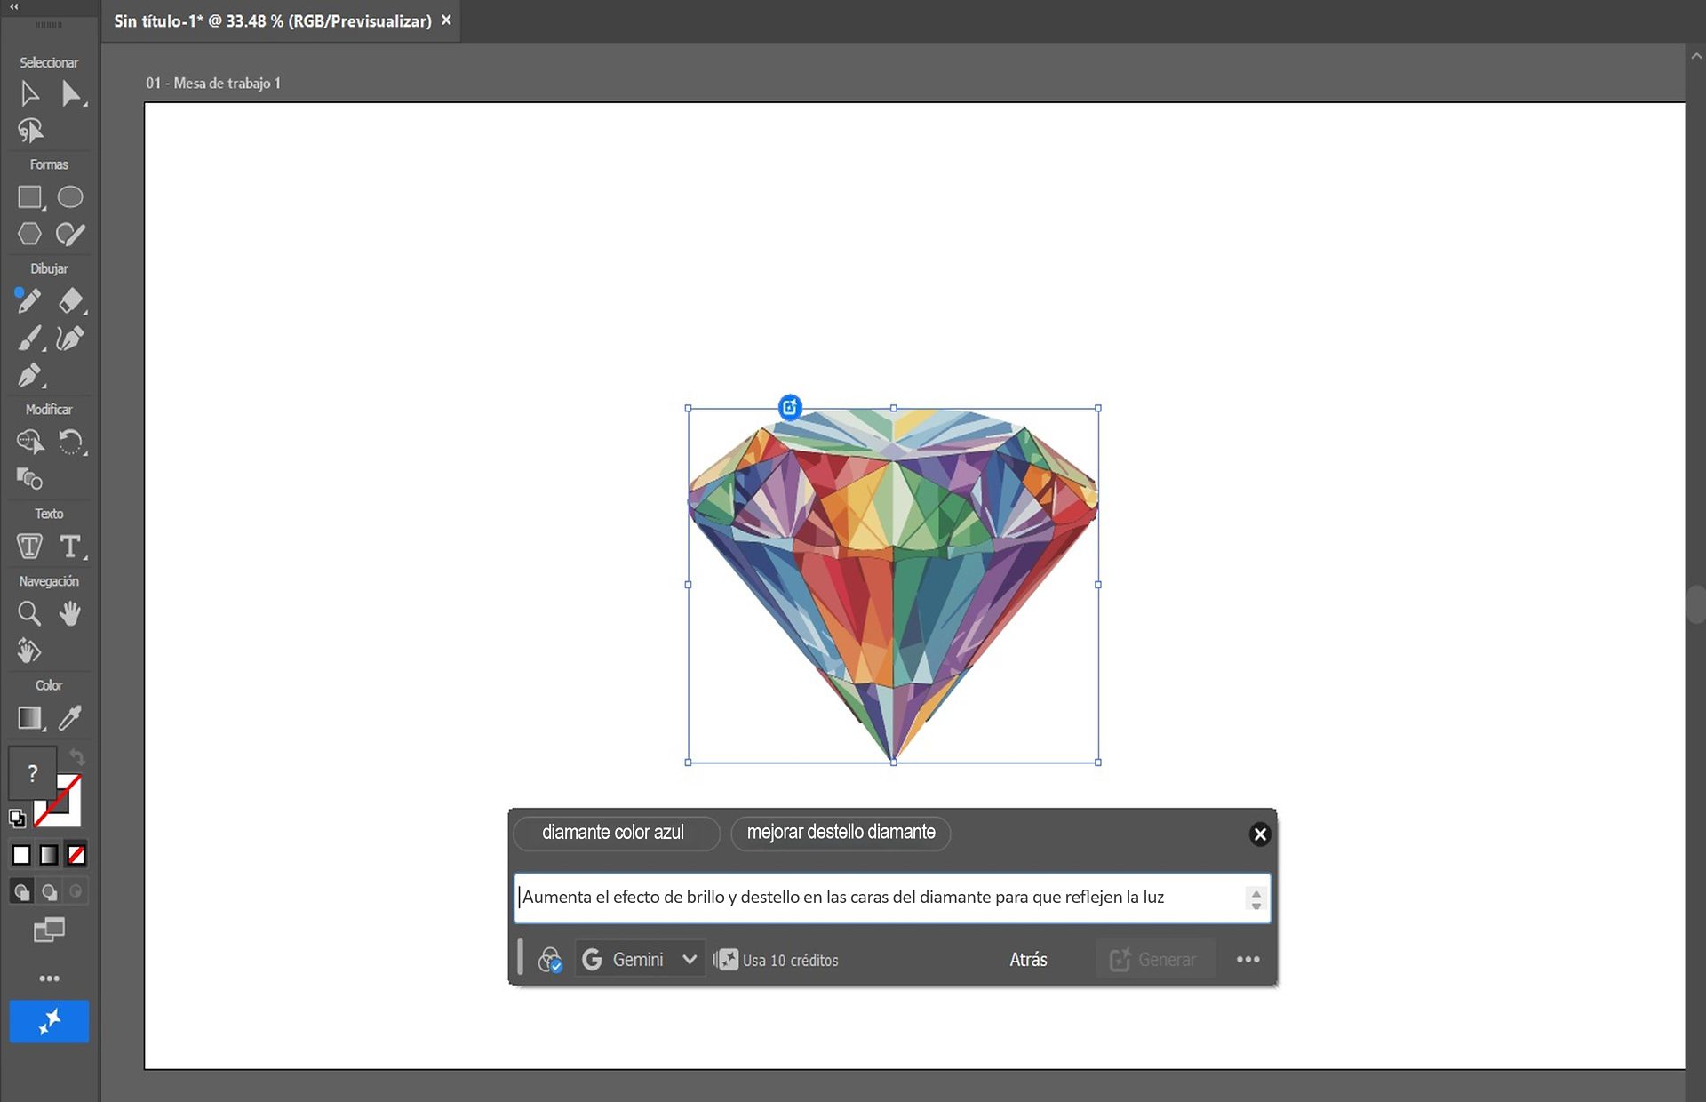Pick the Eyedropper tool
This screenshot has width=1706, height=1102.
click(x=70, y=718)
